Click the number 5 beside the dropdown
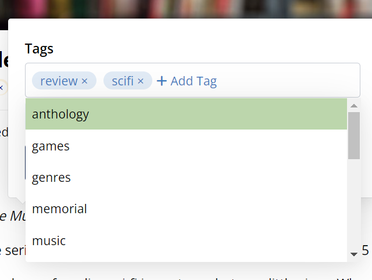372x280 pixels. pyautogui.click(x=366, y=250)
